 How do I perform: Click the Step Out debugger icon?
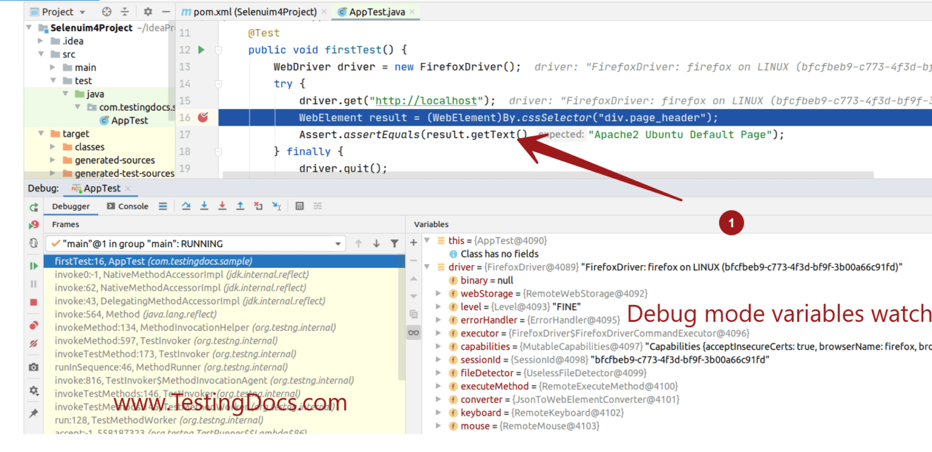[240, 206]
